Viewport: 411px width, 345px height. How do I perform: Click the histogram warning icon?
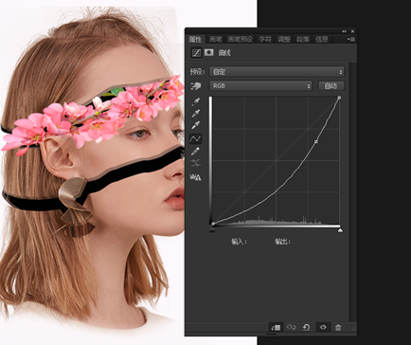pyautogui.click(x=195, y=177)
